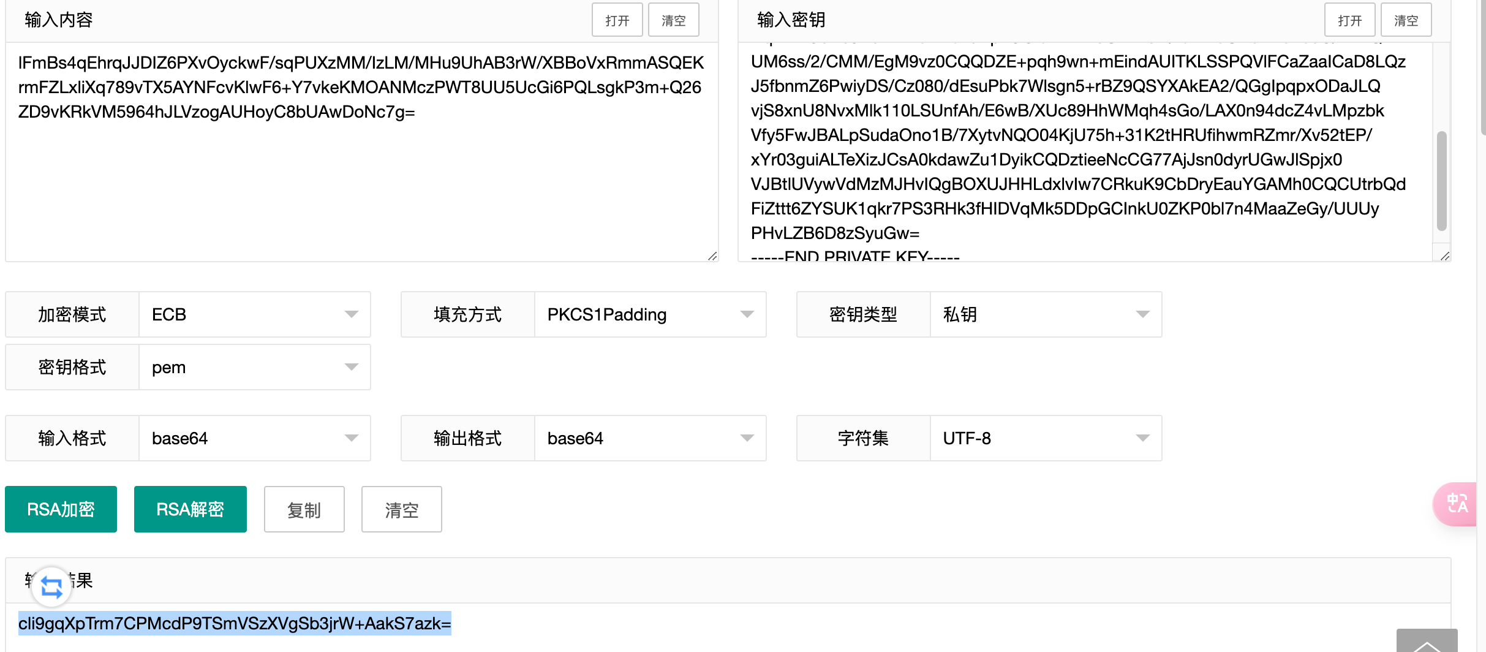
Task: Open the 加密模式 ECB dropdown
Action: (255, 314)
